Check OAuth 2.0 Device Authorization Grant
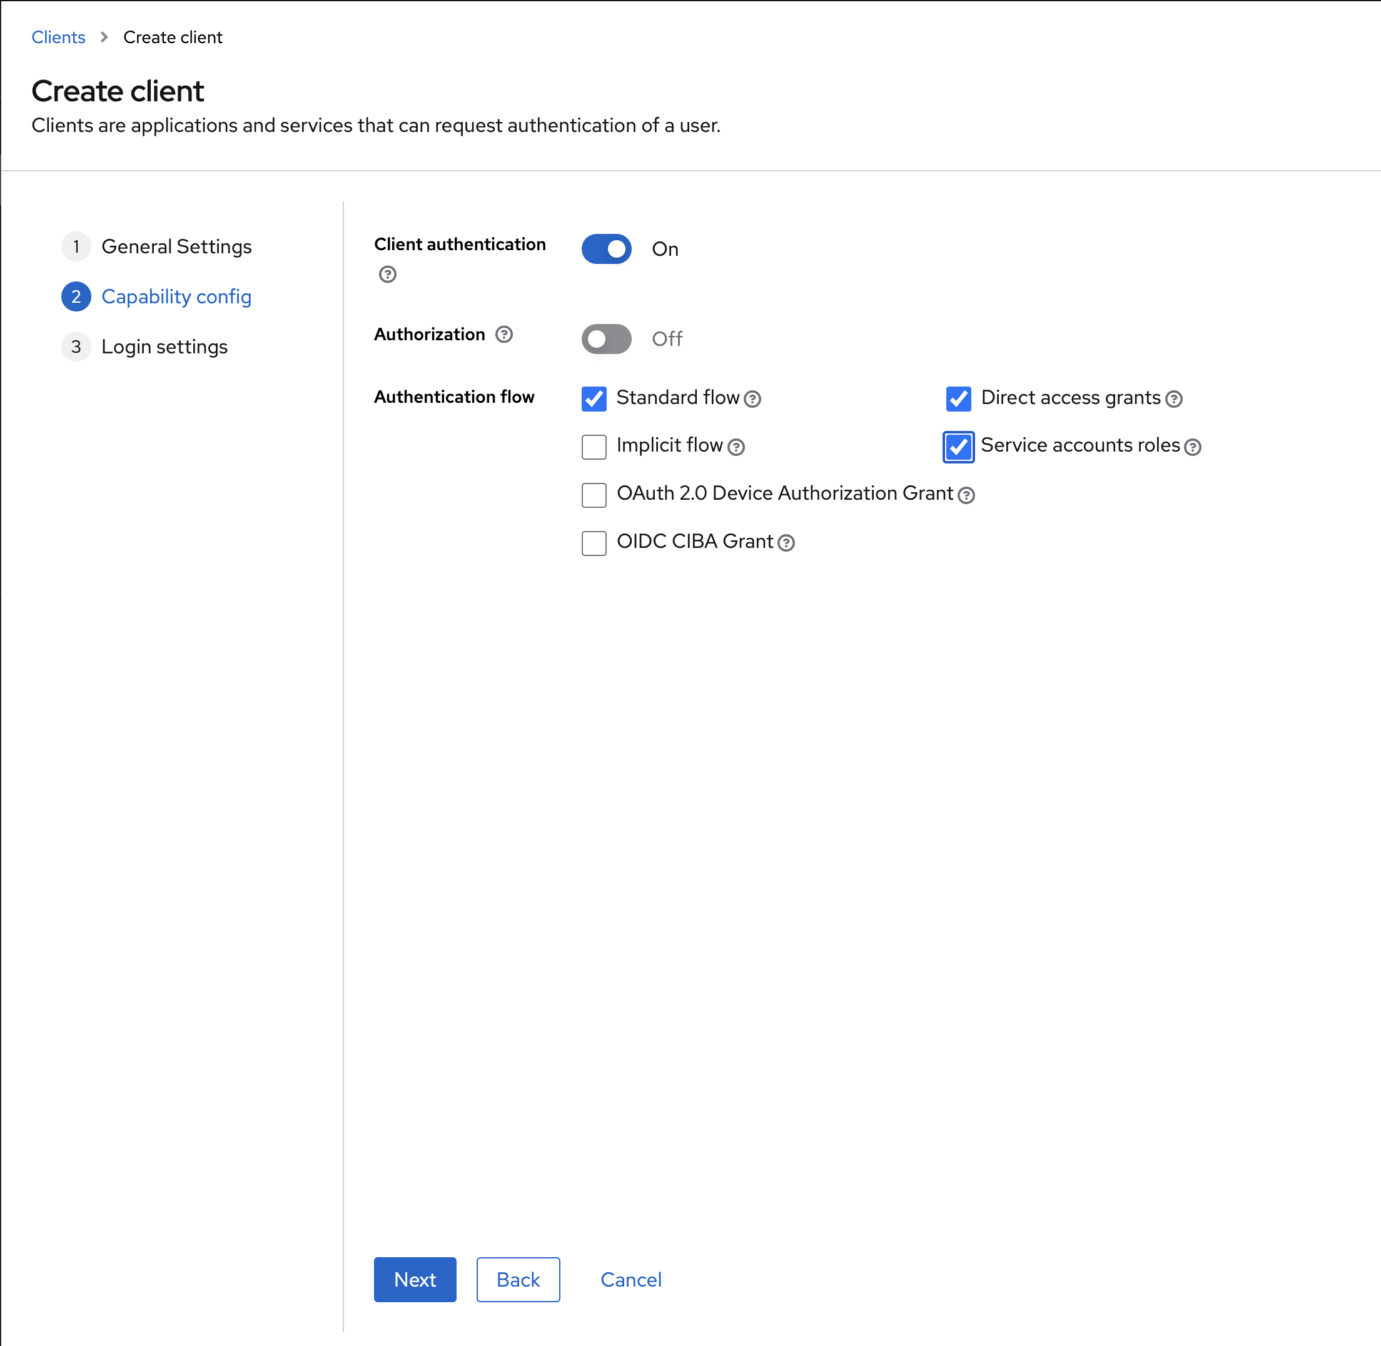The width and height of the screenshot is (1381, 1346). [594, 495]
